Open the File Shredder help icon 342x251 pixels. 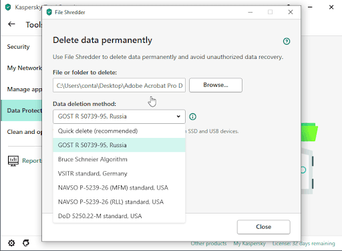(x=287, y=41)
